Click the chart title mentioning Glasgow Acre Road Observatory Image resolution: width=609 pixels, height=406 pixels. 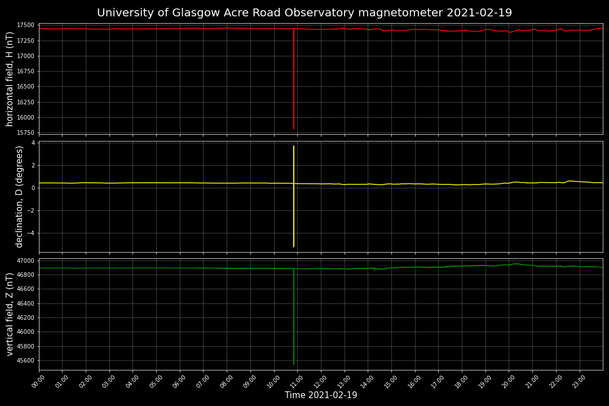click(304, 13)
